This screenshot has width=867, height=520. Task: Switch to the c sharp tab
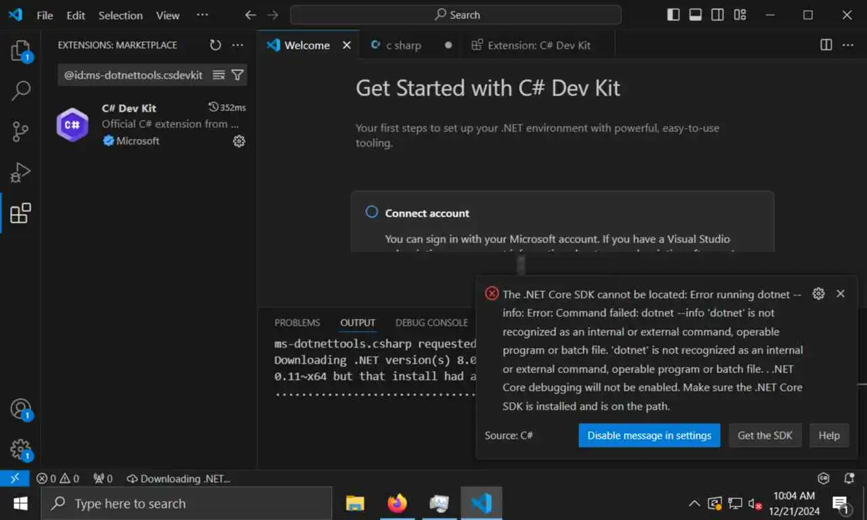pyautogui.click(x=411, y=45)
